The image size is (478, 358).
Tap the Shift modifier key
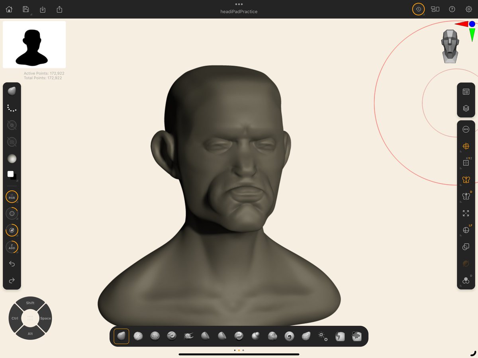click(x=30, y=303)
